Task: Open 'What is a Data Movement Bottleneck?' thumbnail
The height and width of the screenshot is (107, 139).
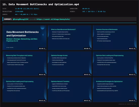Action: tap(69, 38)
